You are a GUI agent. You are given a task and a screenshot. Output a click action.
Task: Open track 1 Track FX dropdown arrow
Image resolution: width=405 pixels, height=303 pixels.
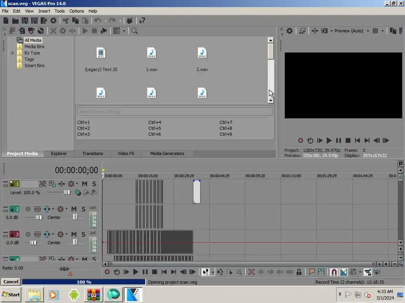click(x=77, y=184)
